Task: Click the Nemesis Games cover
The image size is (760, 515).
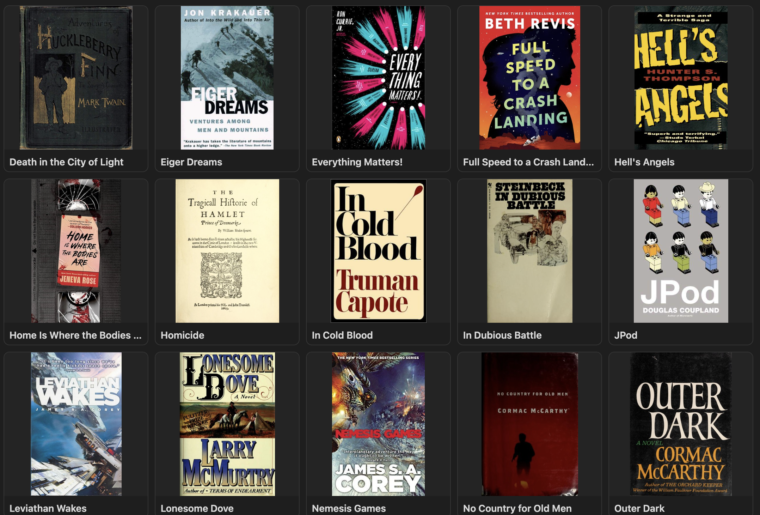Action: tap(378, 424)
